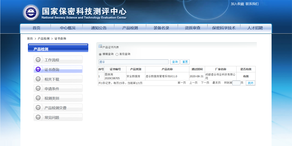Screen dimensions: 292x146
Task: Click the search keyword field containing 虚谷
Action: pos(134,62)
